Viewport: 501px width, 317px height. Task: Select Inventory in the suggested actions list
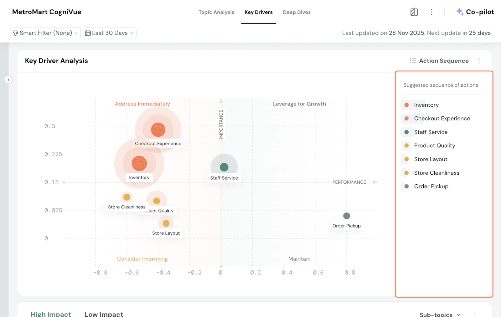pyautogui.click(x=426, y=105)
